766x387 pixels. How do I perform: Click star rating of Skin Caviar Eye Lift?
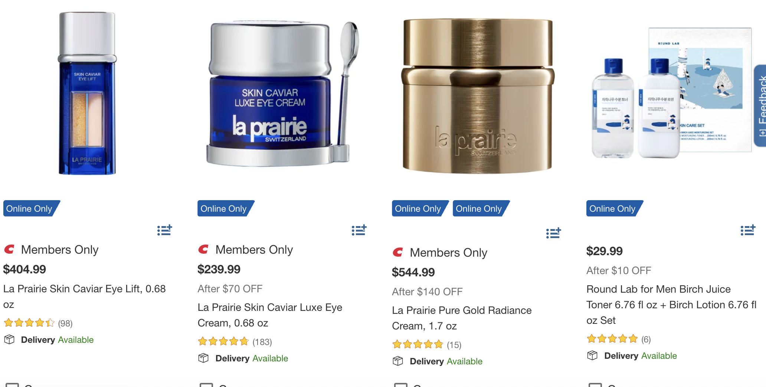click(x=29, y=323)
